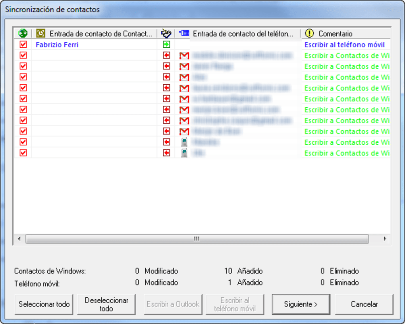This screenshot has width=405, height=324.
Task: Click the blue phone icon in the teléfono column header
Action: tap(183, 33)
